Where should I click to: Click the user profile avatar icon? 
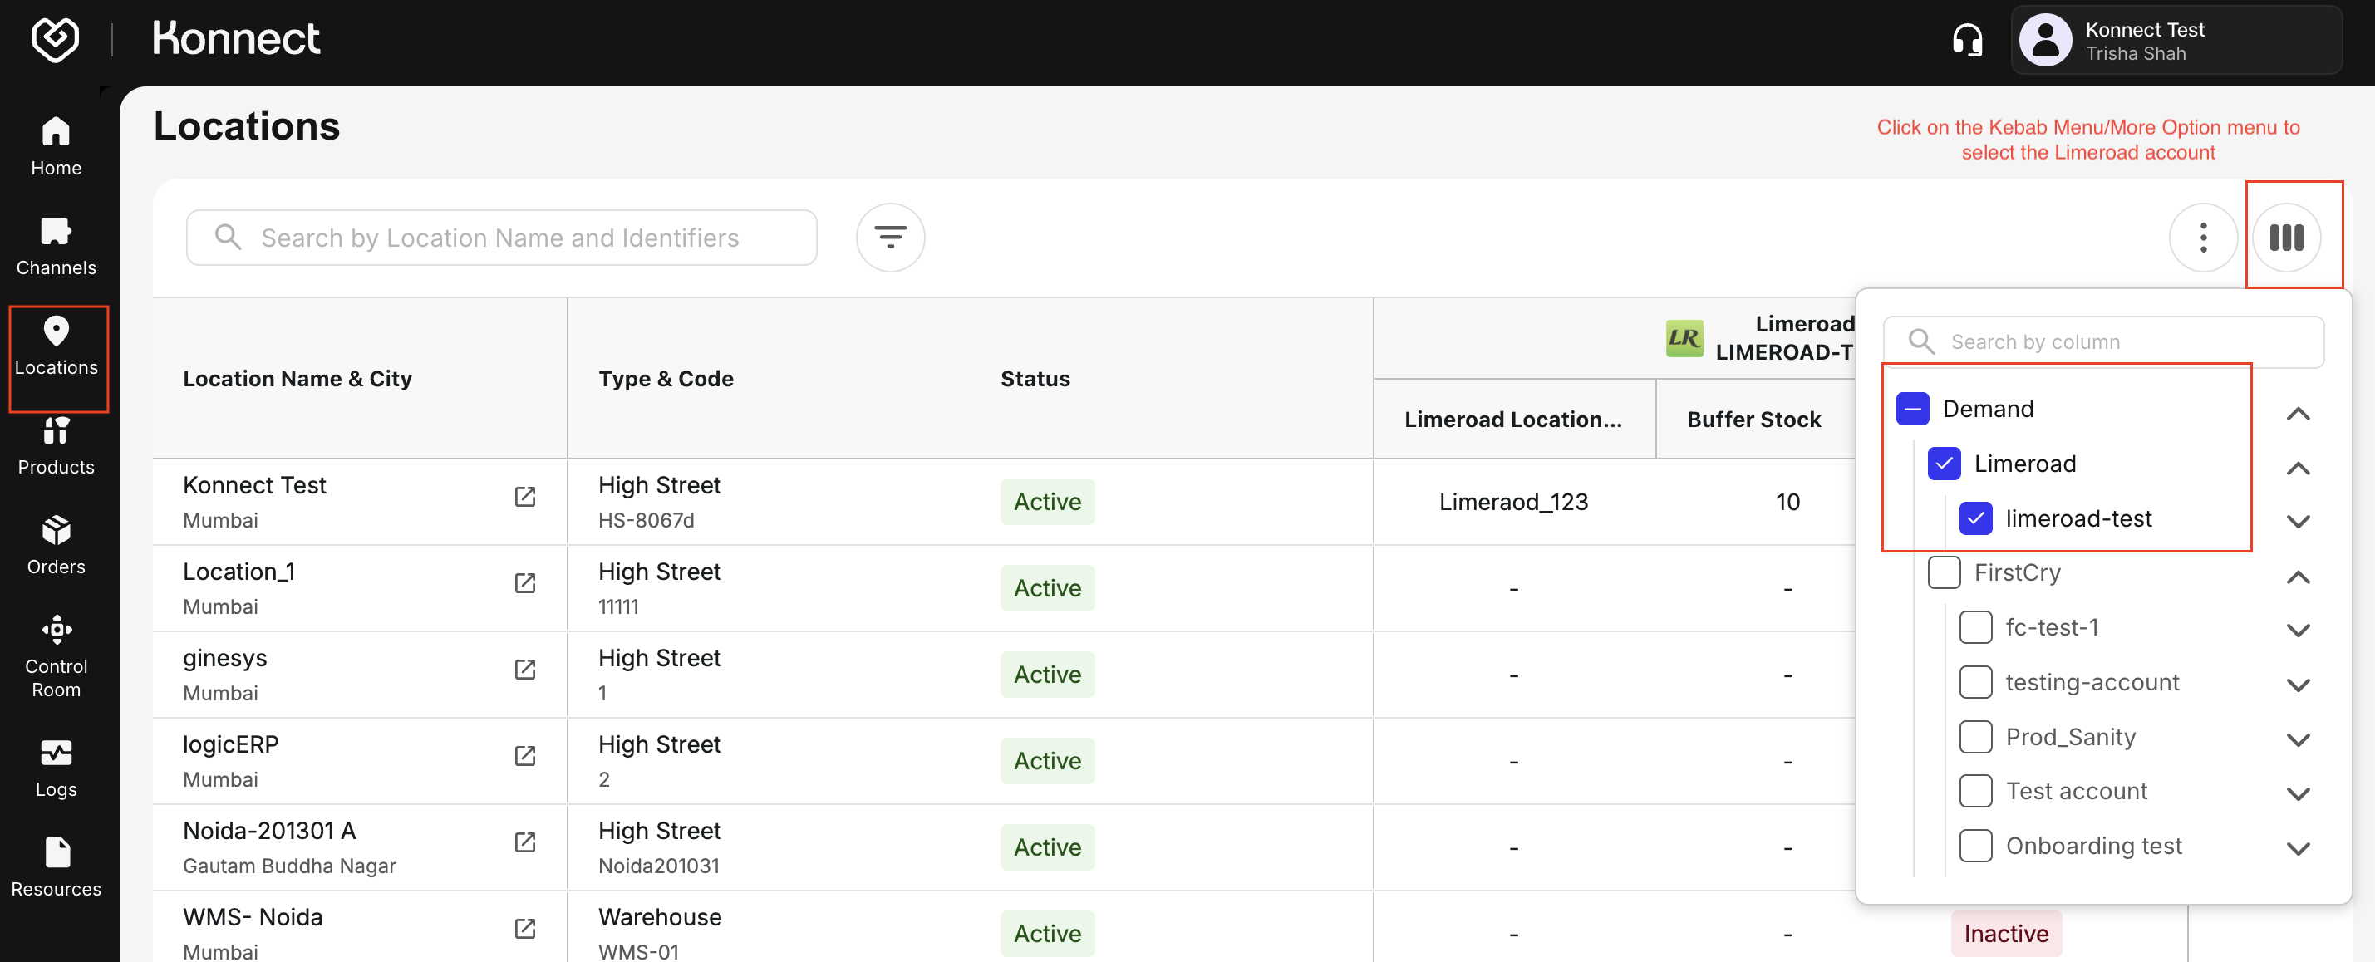coord(2045,41)
